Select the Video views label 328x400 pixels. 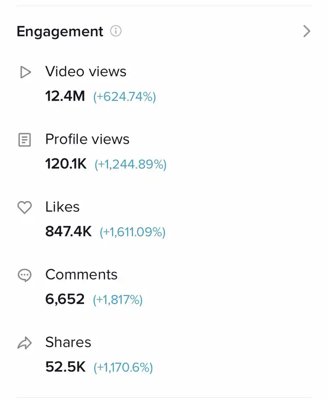86,71
